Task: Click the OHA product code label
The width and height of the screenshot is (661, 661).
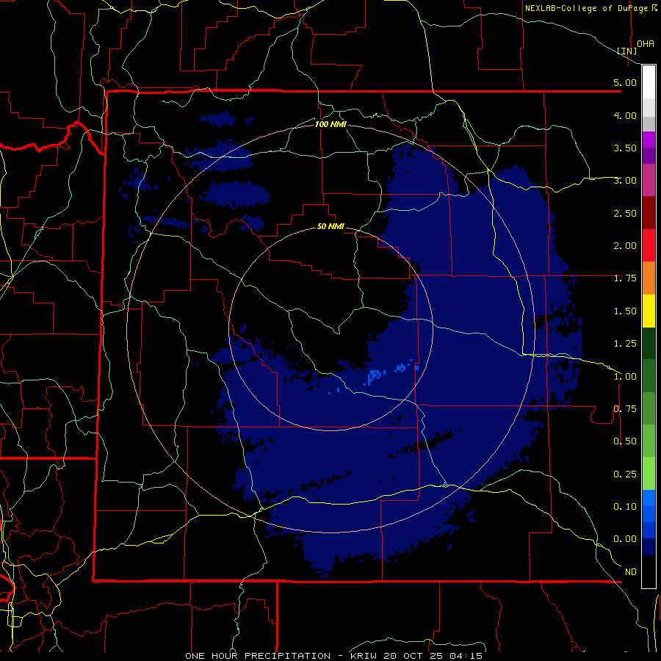Action: tap(646, 43)
